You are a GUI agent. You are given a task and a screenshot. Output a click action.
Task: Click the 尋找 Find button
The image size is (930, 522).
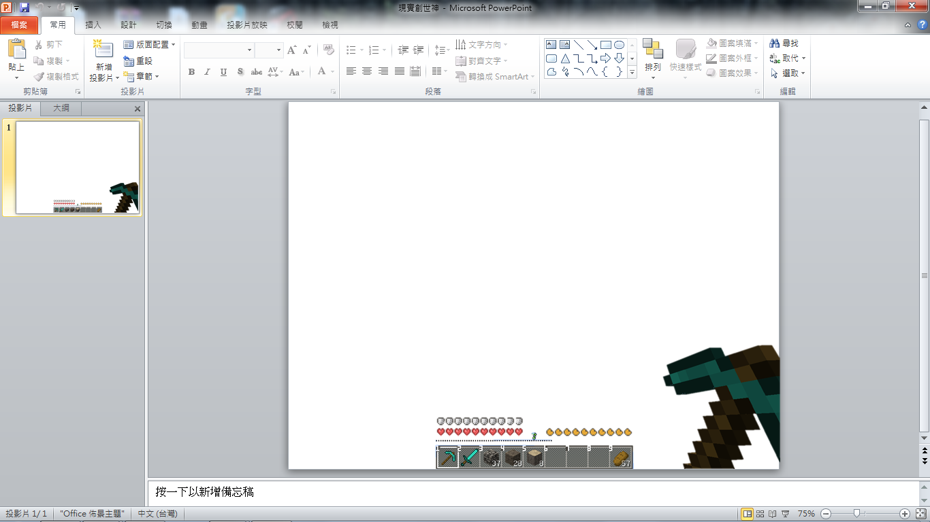784,43
